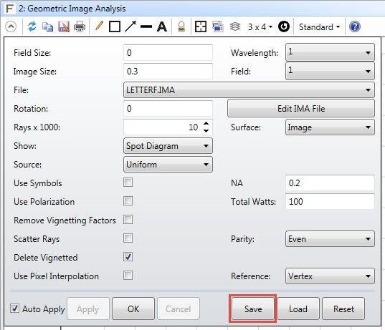This screenshot has height=330, width=385.
Task: Click the save-as floppy disk icon
Action: click(x=64, y=26)
